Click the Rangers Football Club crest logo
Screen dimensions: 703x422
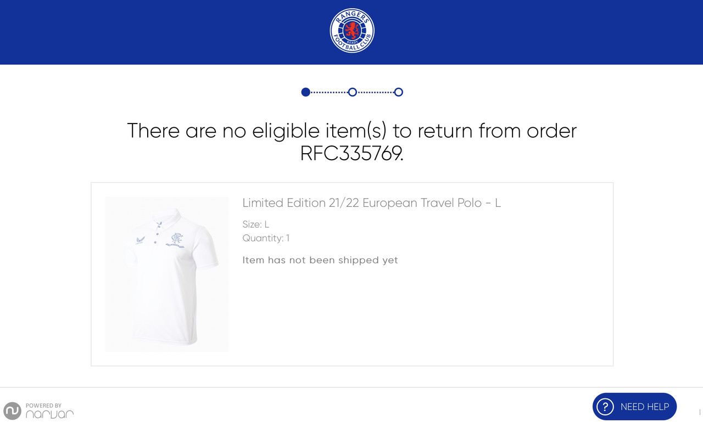pyautogui.click(x=352, y=31)
